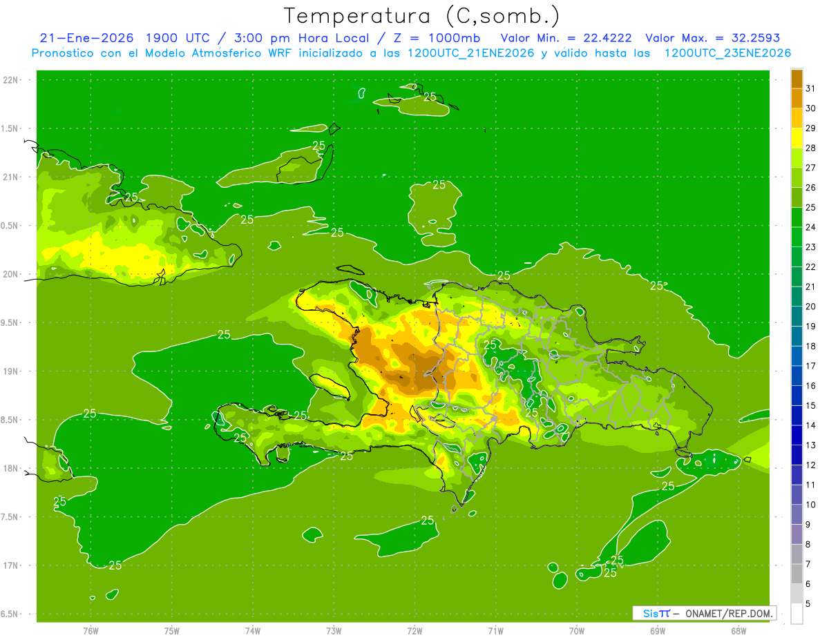
Task: Click the "24" value on the color scale
Action: pyautogui.click(x=811, y=227)
